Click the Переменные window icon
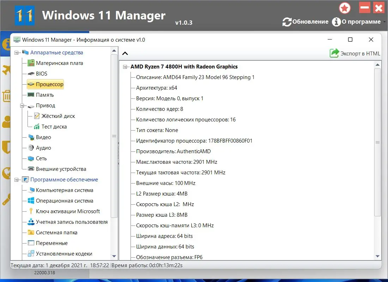Viewport: 388px width, 282px height. pyautogui.click(x=31, y=243)
